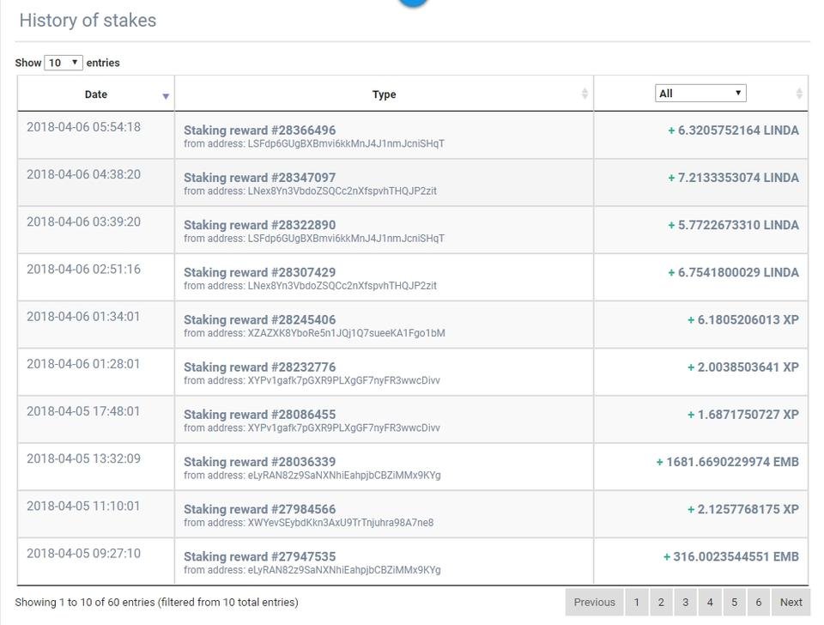This screenshot has width=824, height=625.
Task: Click date 2018-04-06 03:39:20
Action: [x=83, y=221]
